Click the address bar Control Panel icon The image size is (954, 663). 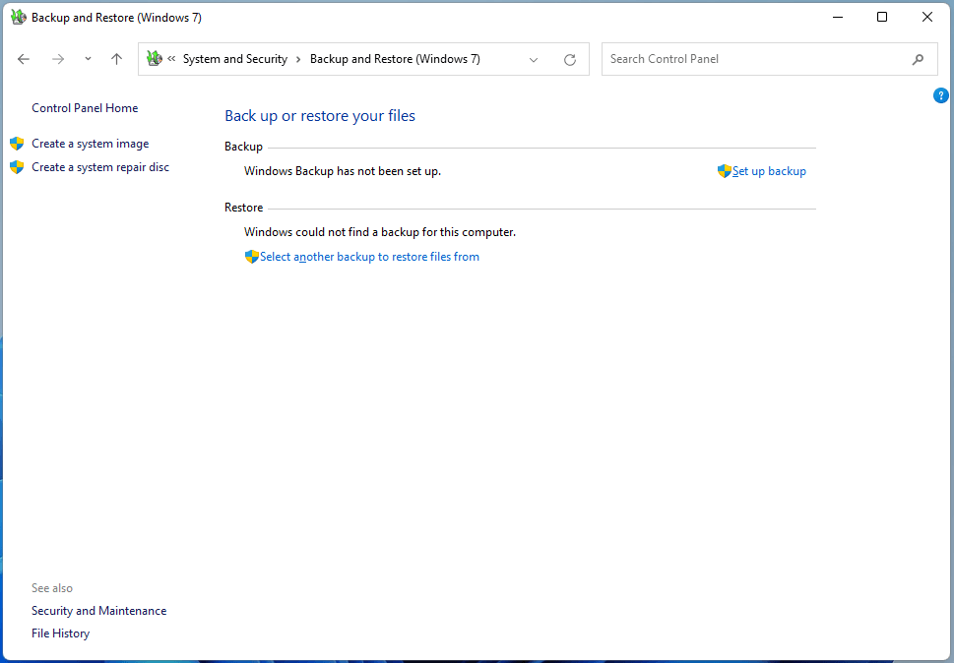pyautogui.click(x=156, y=58)
